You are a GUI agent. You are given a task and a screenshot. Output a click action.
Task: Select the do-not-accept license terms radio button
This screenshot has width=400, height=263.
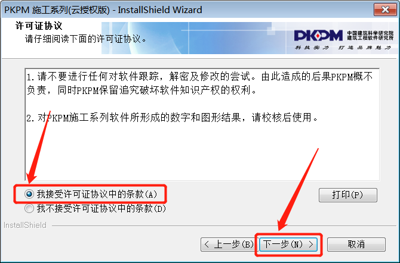[x=29, y=209]
